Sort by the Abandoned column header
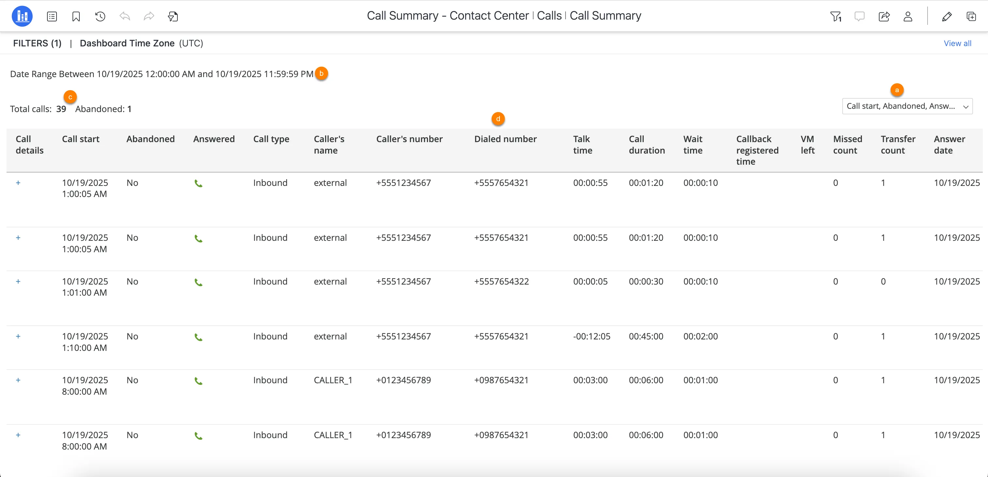The height and width of the screenshot is (477, 988). pos(150,139)
